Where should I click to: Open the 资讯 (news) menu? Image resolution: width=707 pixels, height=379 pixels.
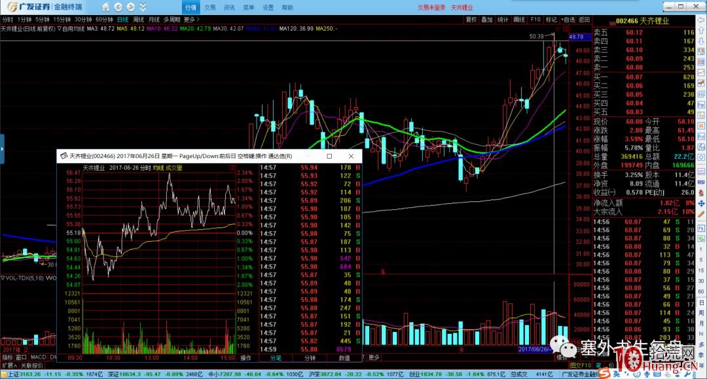pyautogui.click(x=230, y=8)
